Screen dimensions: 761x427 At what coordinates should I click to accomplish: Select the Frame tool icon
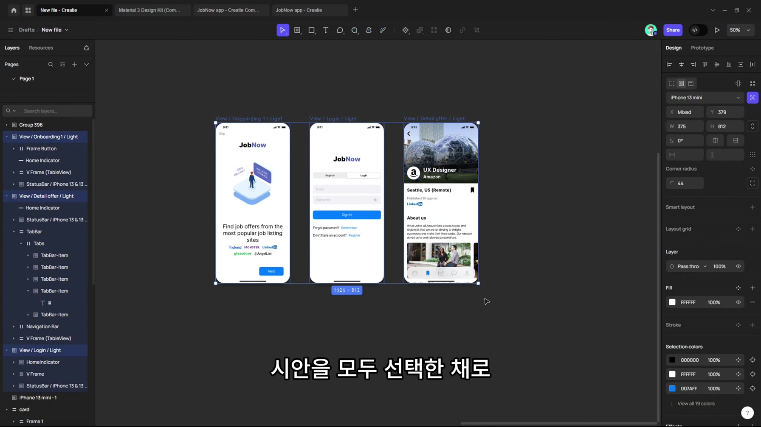pos(297,30)
